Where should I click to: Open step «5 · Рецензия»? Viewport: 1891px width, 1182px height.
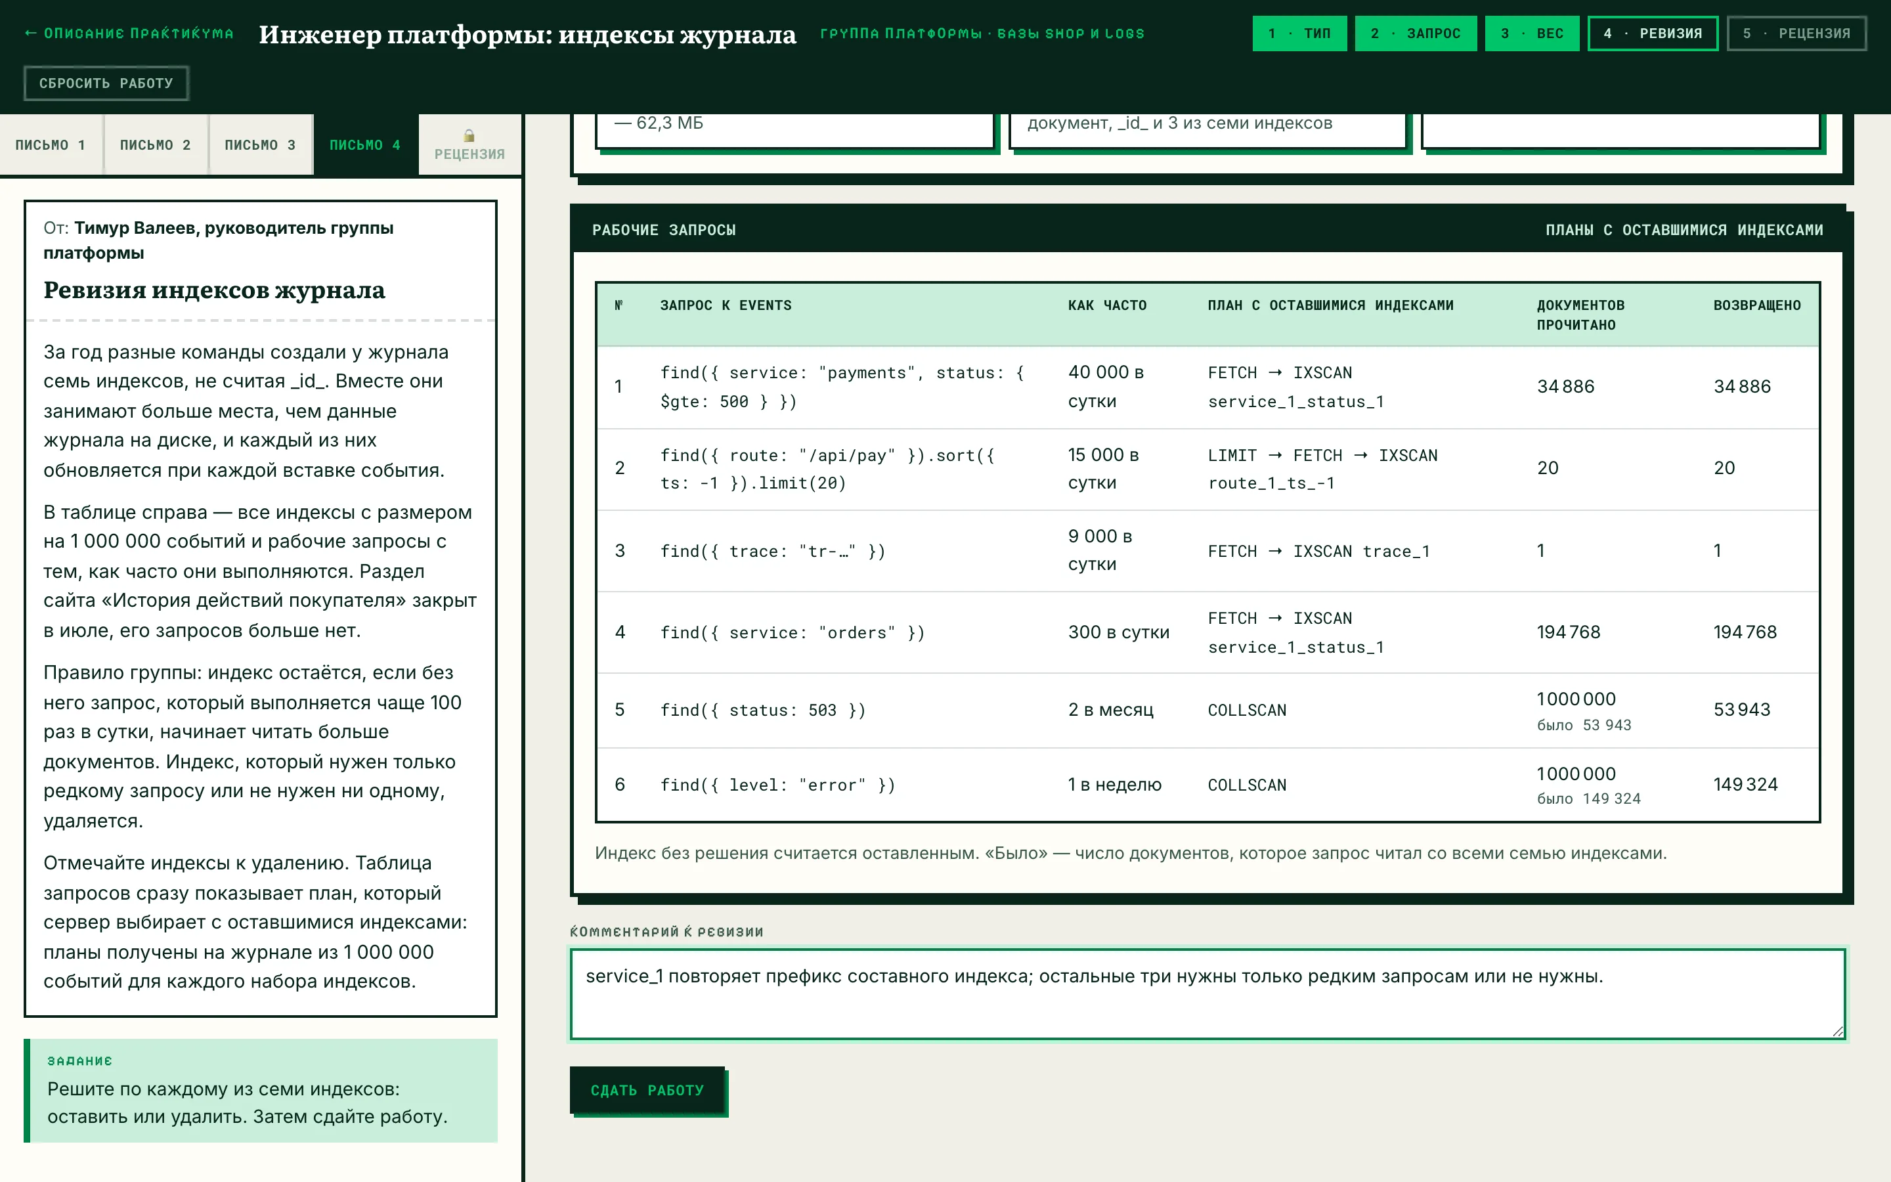pos(1796,33)
